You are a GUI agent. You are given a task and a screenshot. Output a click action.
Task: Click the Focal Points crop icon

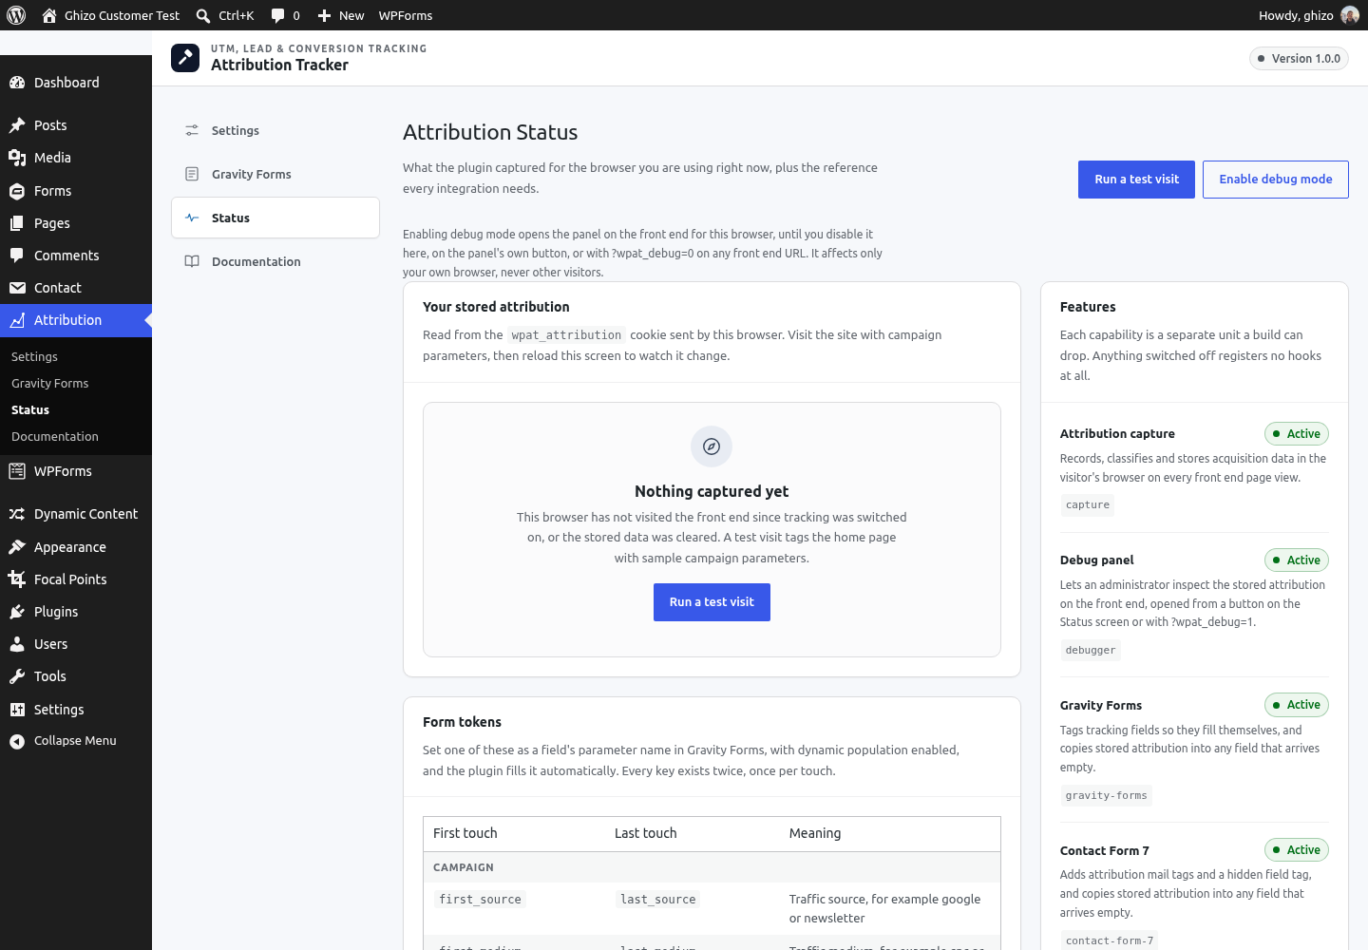17,579
